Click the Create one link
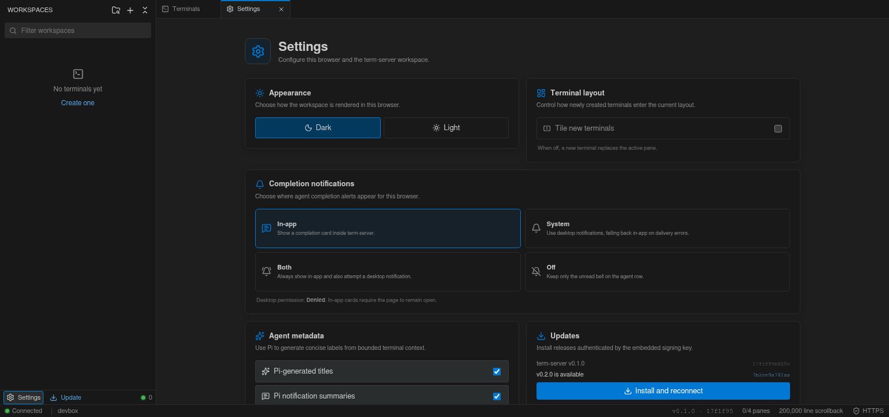The image size is (889, 417). (x=78, y=103)
